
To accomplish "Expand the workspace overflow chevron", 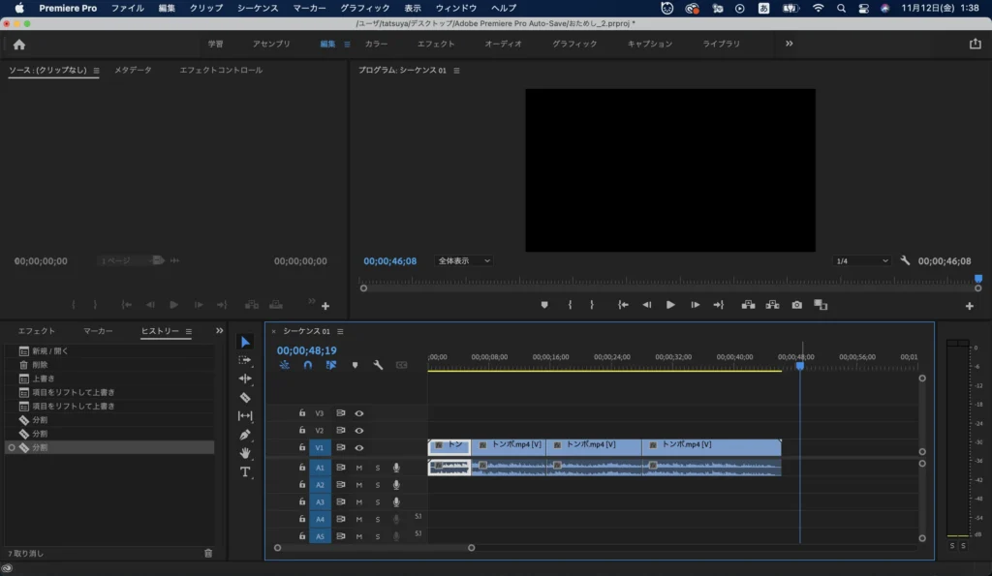I will pyautogui.click(x=789, y=44).
